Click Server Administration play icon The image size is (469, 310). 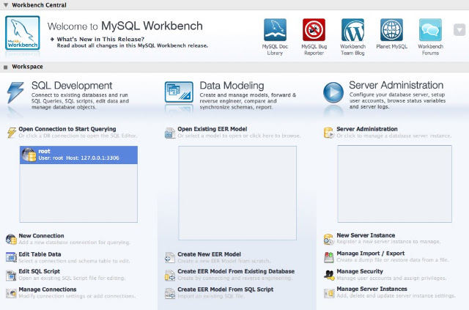tap(333, 92)
